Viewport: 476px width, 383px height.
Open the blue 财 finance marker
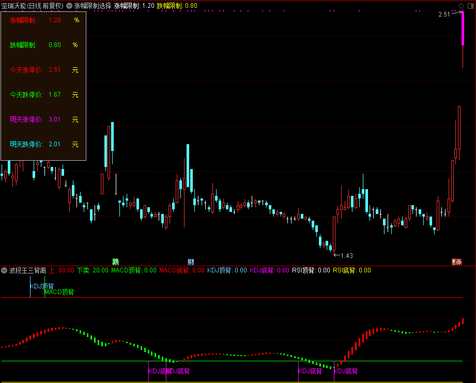click(191, 262)
